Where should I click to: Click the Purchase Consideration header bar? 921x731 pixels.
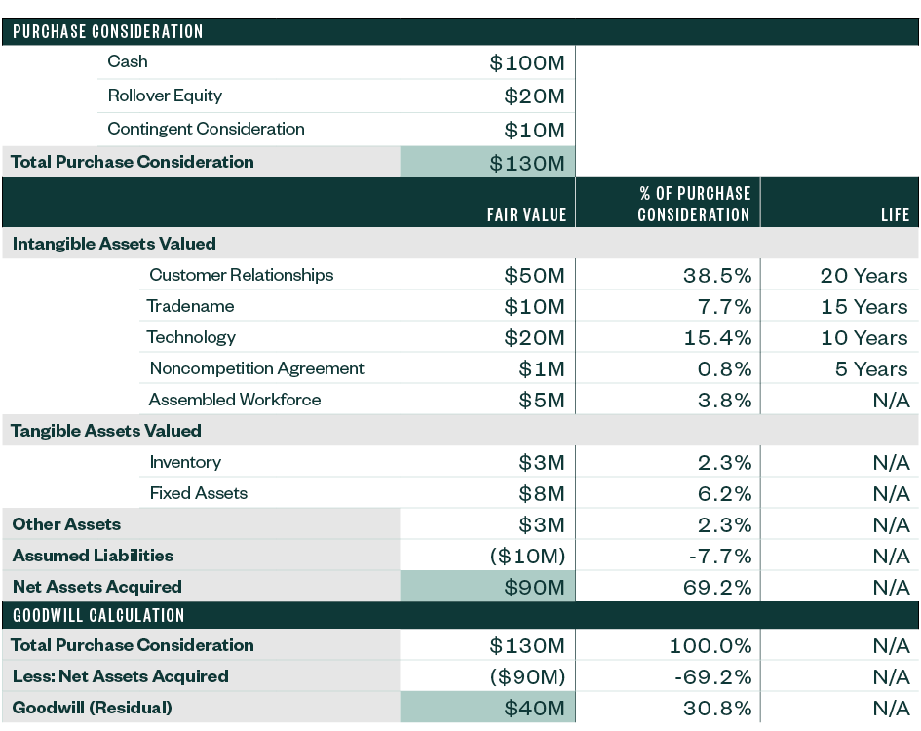pos(107,30)
